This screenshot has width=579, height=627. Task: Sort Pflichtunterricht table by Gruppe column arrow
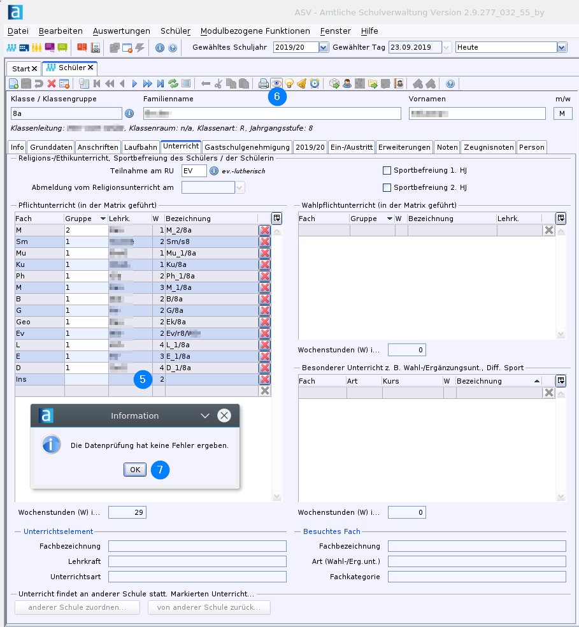103,219
